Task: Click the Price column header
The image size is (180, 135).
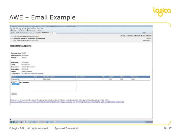Action: (x=126, y=77)
